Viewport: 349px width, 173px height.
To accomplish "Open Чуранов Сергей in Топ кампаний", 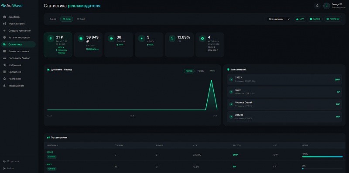I will 284,104.
